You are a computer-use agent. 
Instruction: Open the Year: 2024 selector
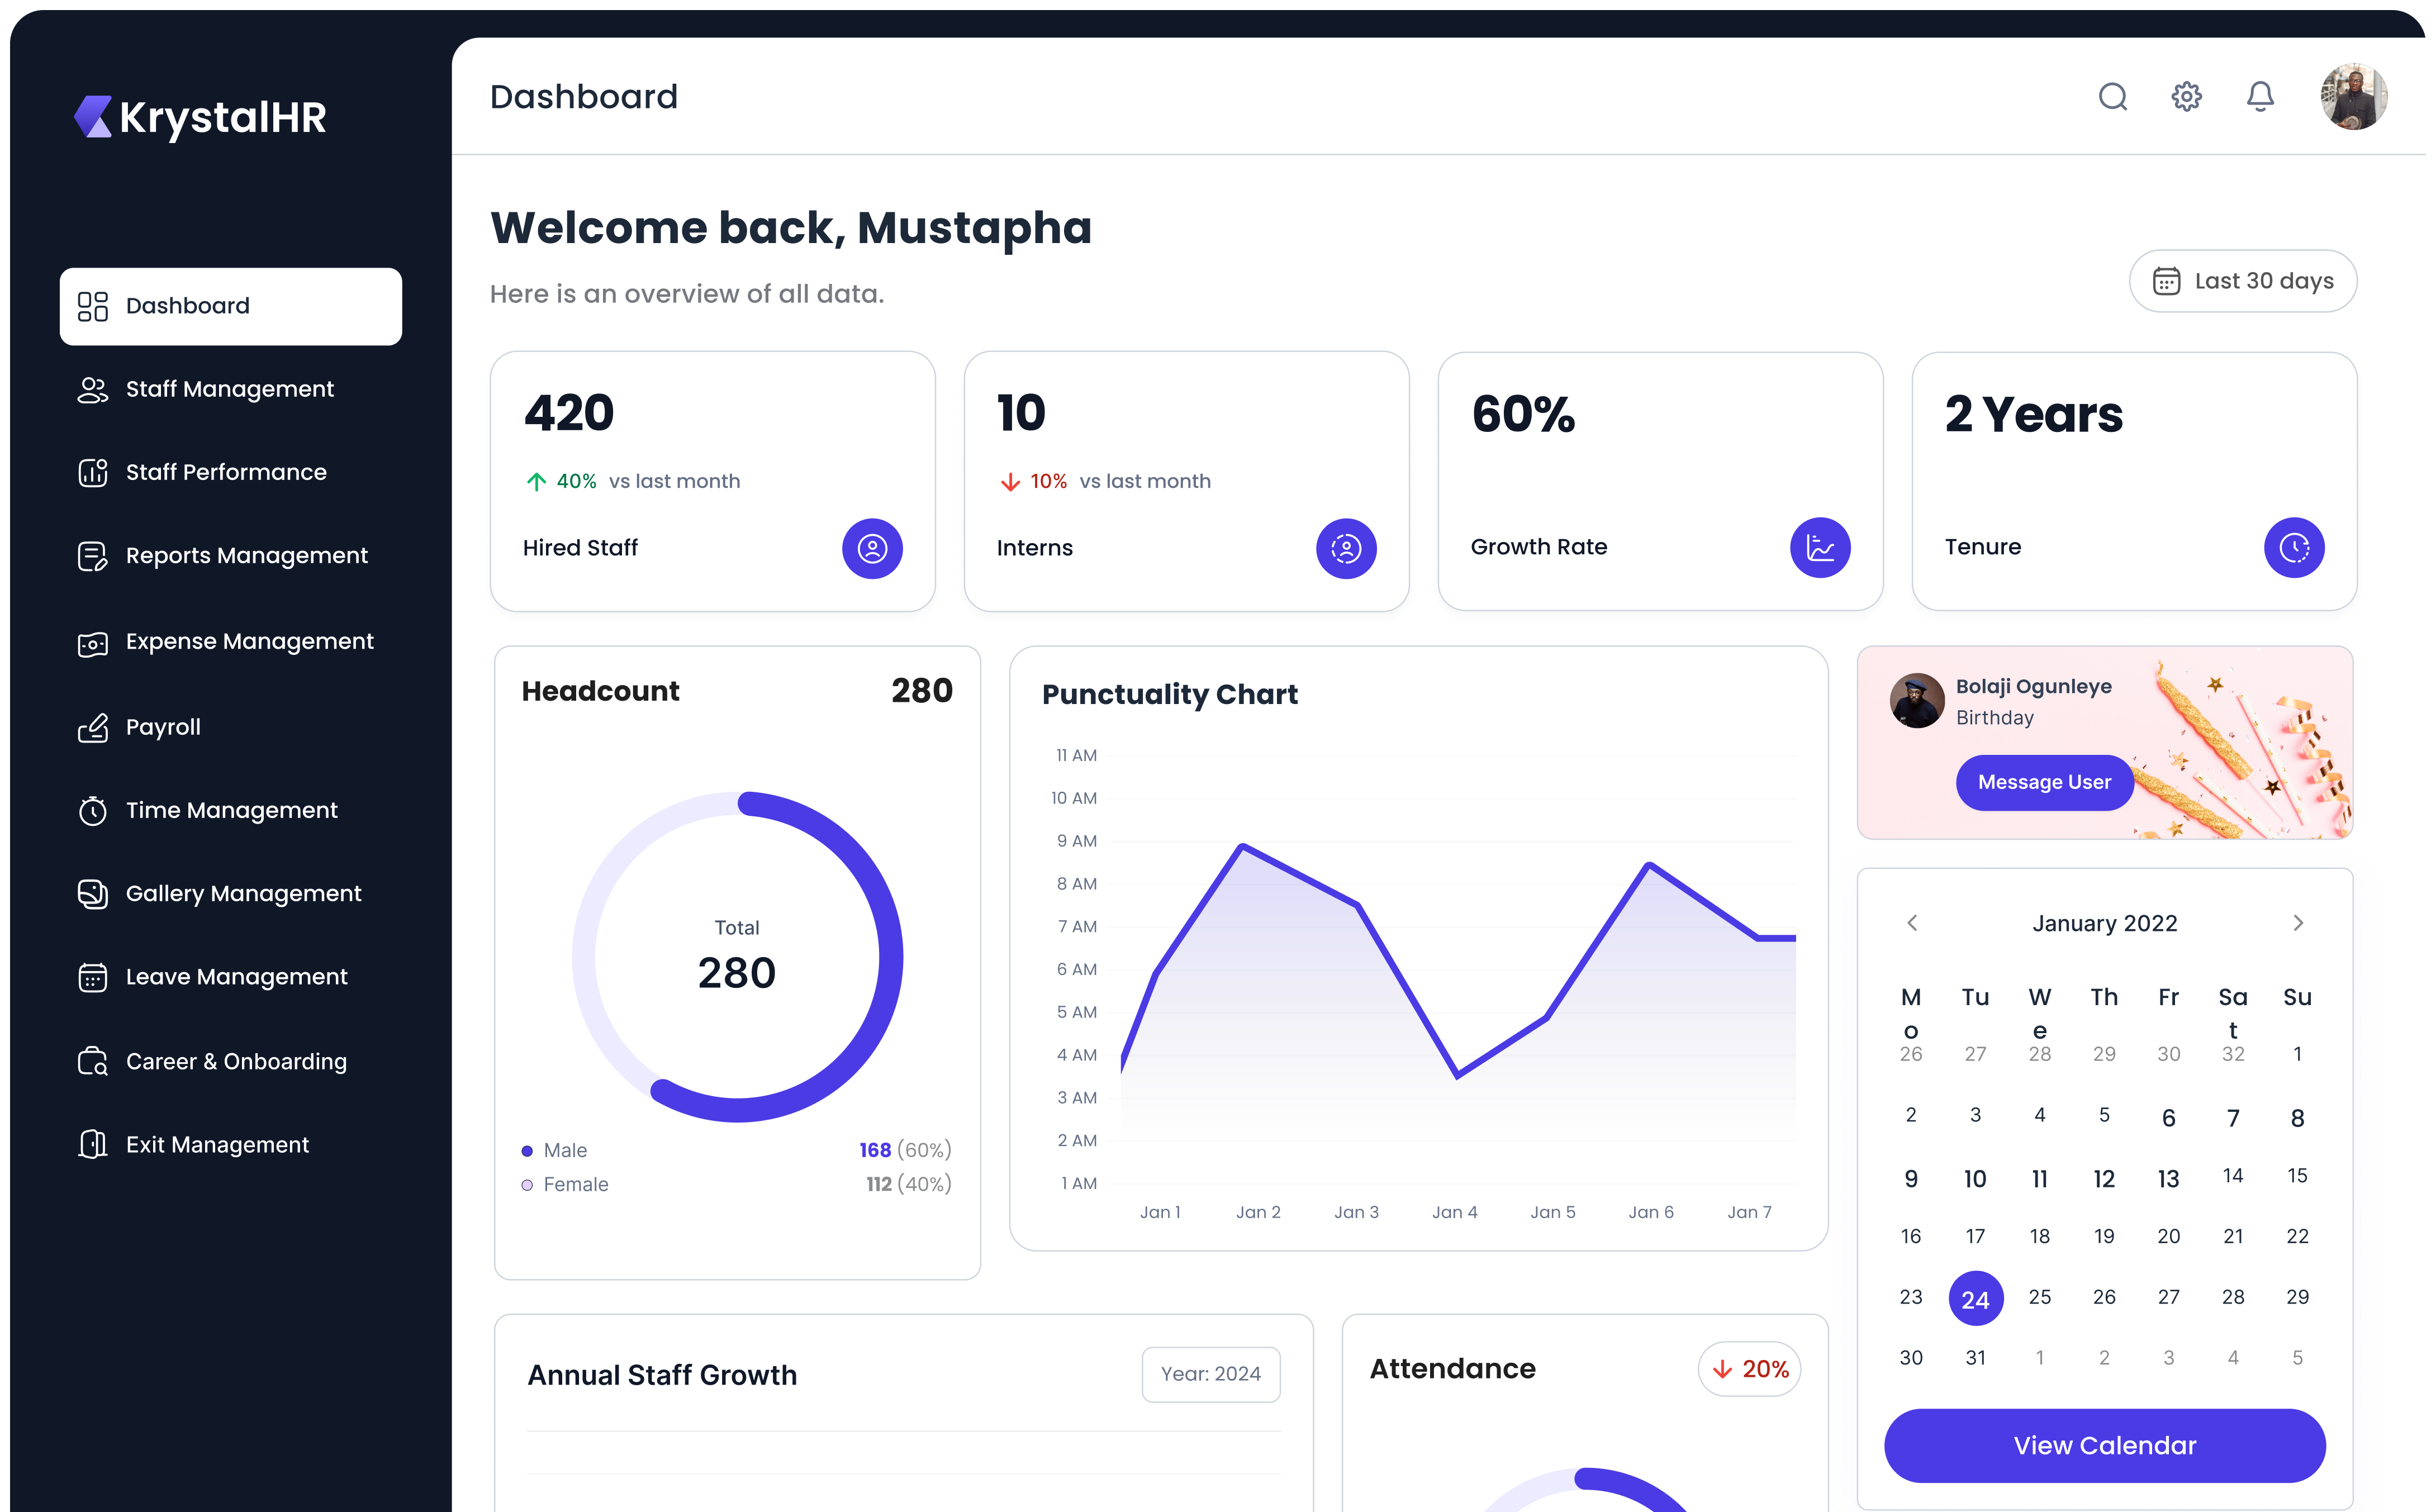pyautogui.click(x=1210, y=1374)
